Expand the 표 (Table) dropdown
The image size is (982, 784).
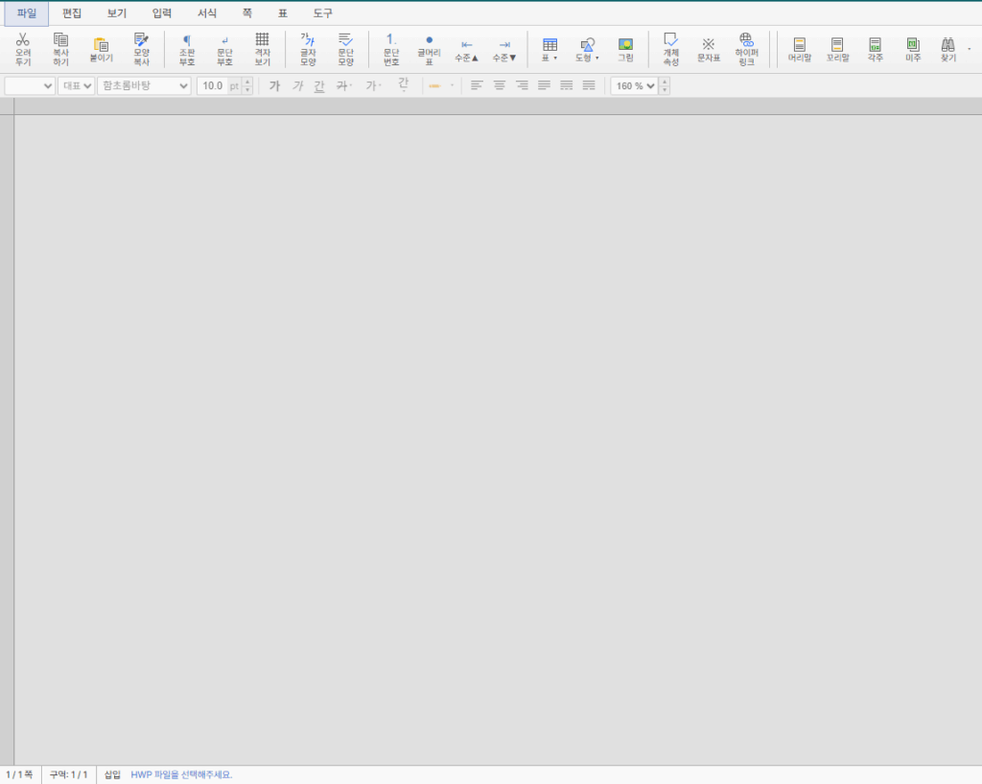(549, 49)
